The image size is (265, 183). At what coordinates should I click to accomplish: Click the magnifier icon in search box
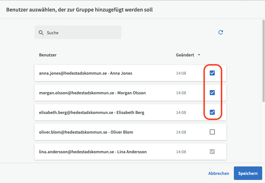(41, 33)
